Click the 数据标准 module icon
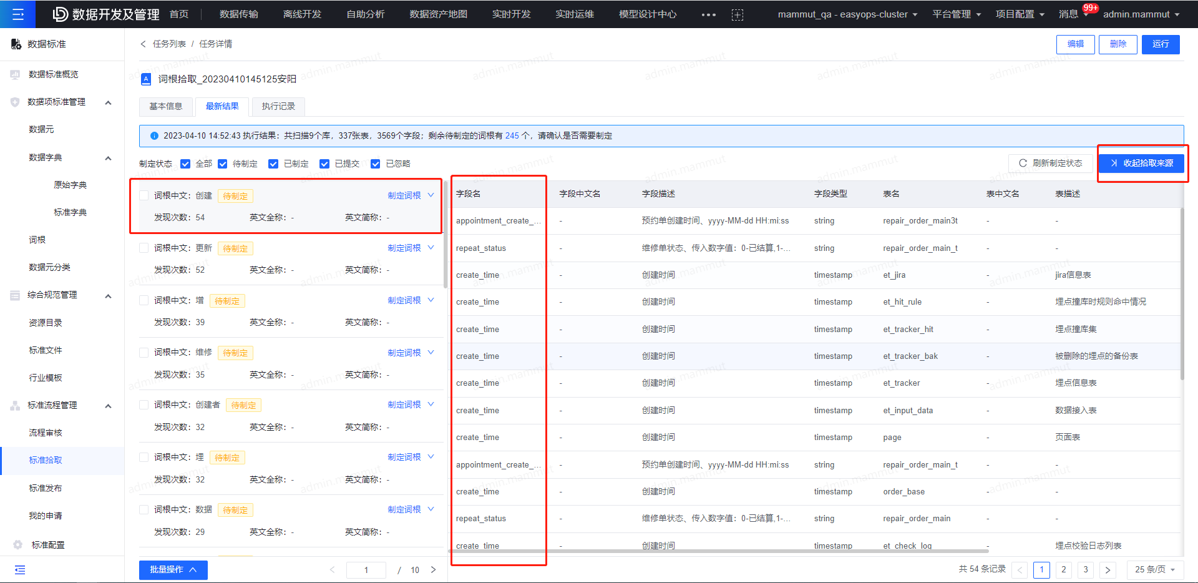Viewport: 1198px width, 583px height. coord(16,44)
